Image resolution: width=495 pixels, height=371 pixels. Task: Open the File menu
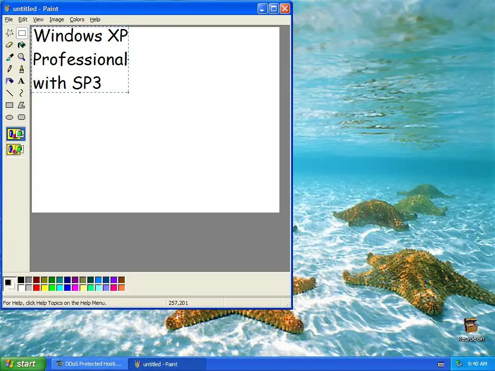coord(9,19)
